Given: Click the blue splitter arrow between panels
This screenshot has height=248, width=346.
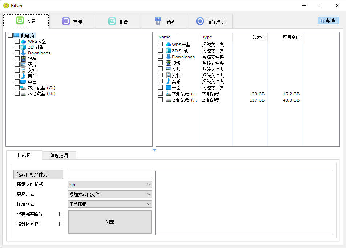Looking at the screenshot, I should coord(155,150).
